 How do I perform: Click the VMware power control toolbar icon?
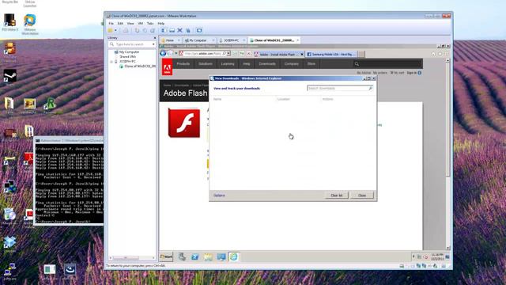pos(111,30)
